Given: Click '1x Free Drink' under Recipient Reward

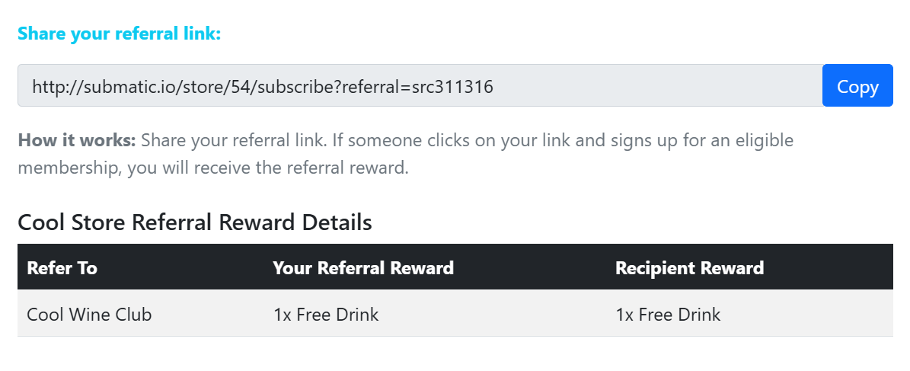Looking at the screenshot, I should point(668,314).
